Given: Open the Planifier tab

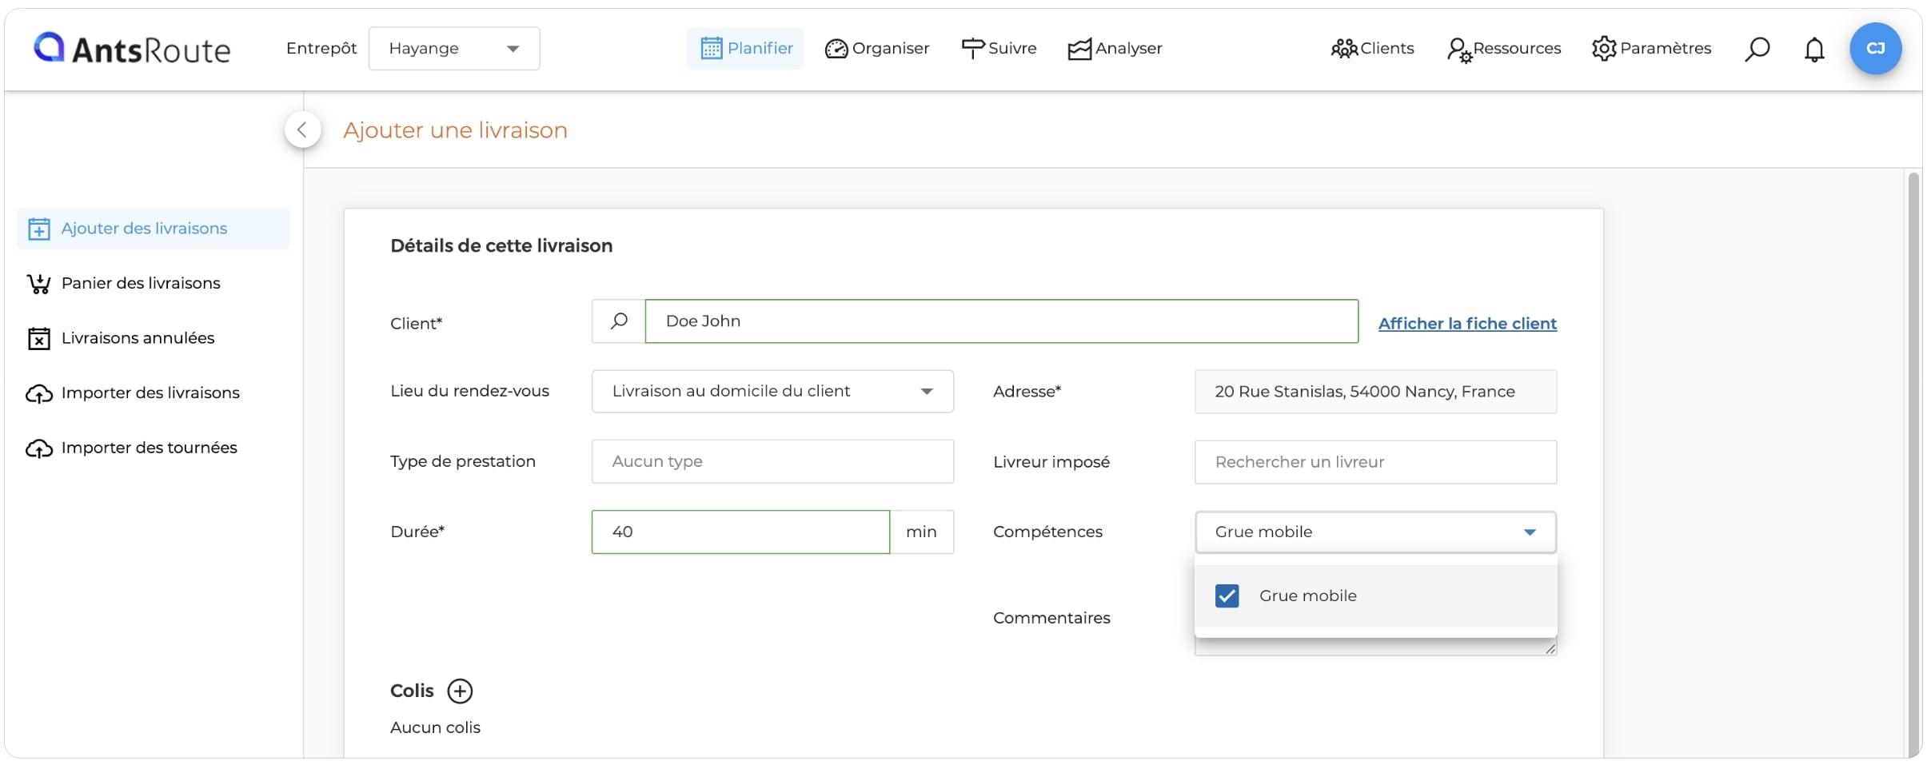Looking at the screenshot, I should (x=745, y=49).
